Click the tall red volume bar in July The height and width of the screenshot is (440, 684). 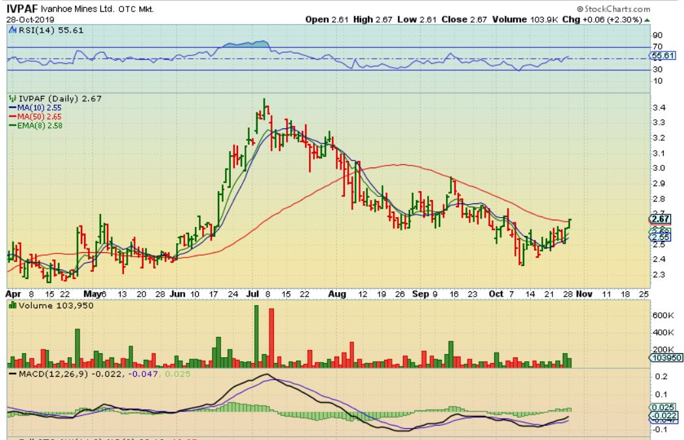pos(271,338)
